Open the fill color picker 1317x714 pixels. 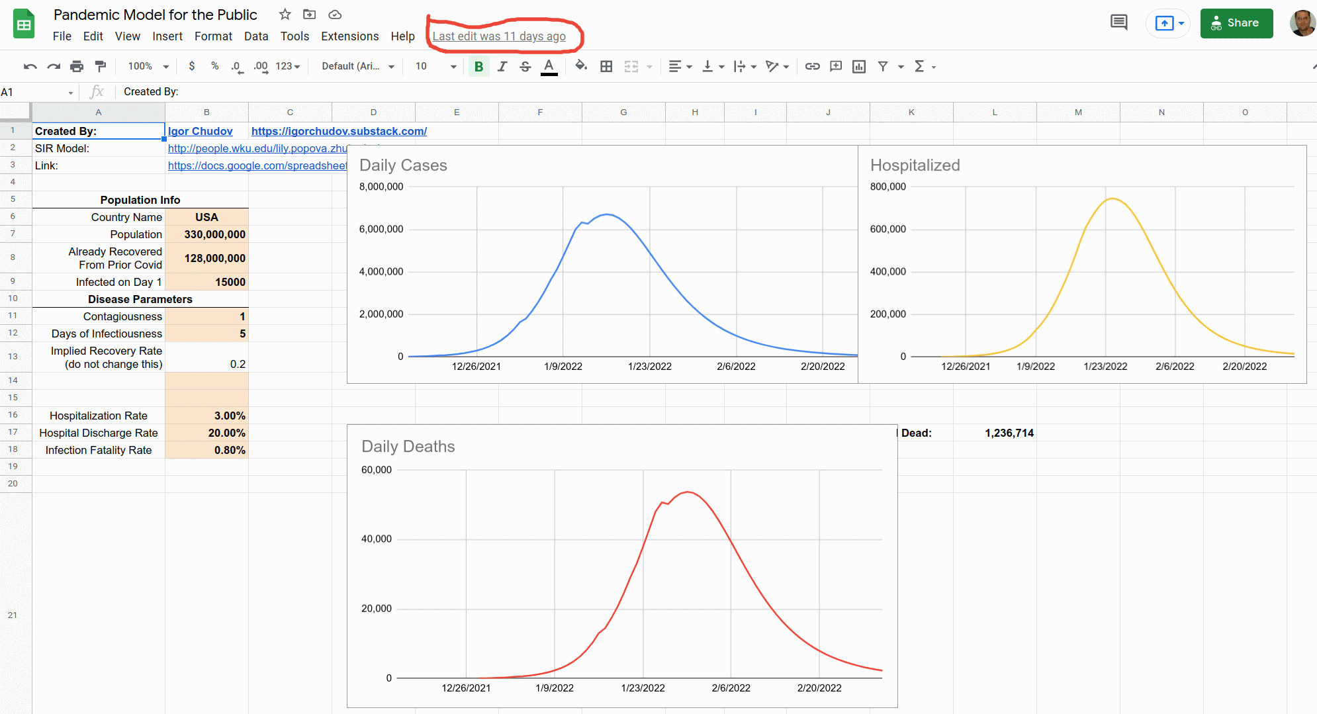[581, 66]
